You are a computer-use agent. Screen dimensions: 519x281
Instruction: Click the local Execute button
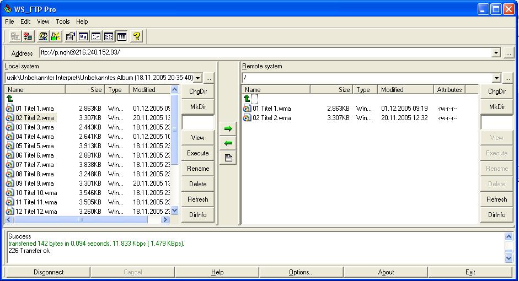click(198, 153)
